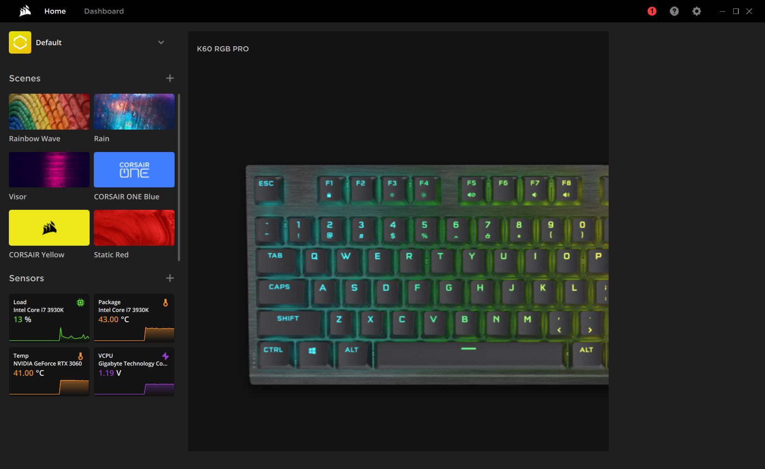Apply the Visor scene

(49, 170)
